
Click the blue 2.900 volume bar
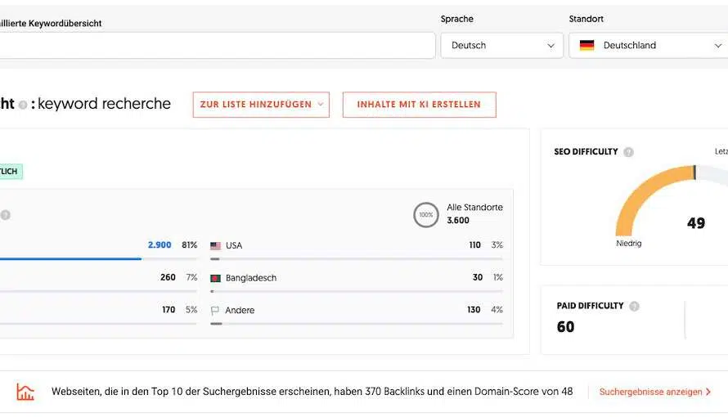pos(70,259)
